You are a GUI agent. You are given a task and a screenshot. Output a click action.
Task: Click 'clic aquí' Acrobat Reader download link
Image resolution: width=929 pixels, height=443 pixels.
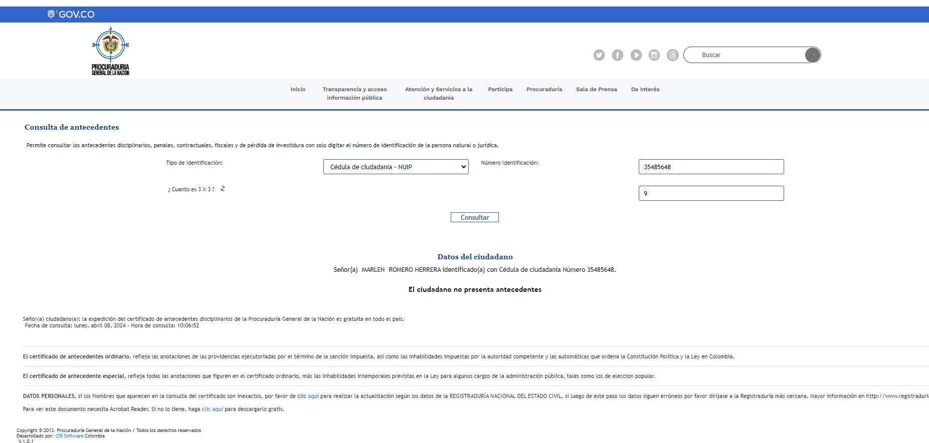pyautogui.click(x=212, y=409)
